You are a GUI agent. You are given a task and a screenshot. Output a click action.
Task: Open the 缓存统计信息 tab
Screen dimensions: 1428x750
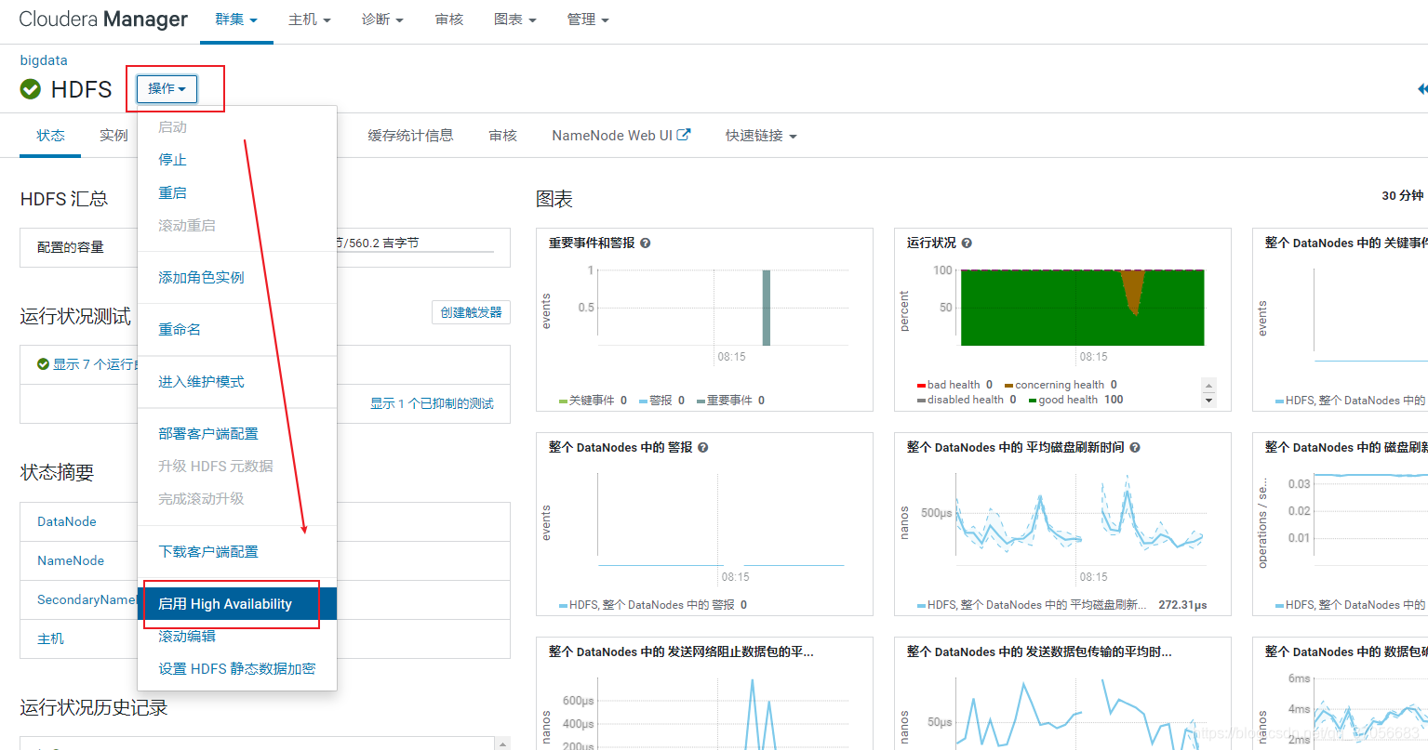pyautogui.click(x=410, y=136)
